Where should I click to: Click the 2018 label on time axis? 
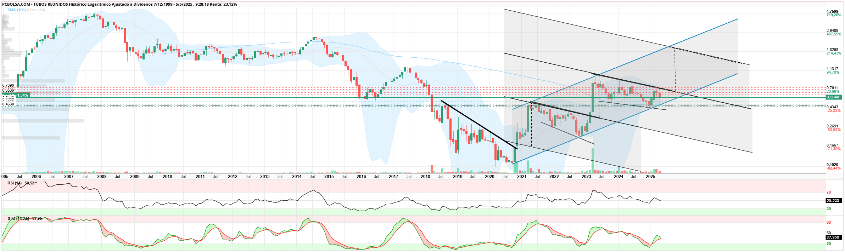pos(425,176)
